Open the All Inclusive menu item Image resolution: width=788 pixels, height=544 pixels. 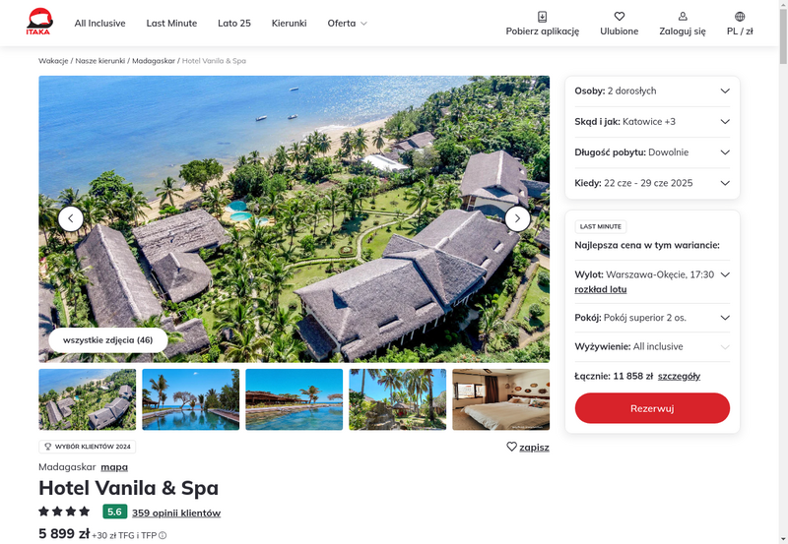click(x=100, y=23)
